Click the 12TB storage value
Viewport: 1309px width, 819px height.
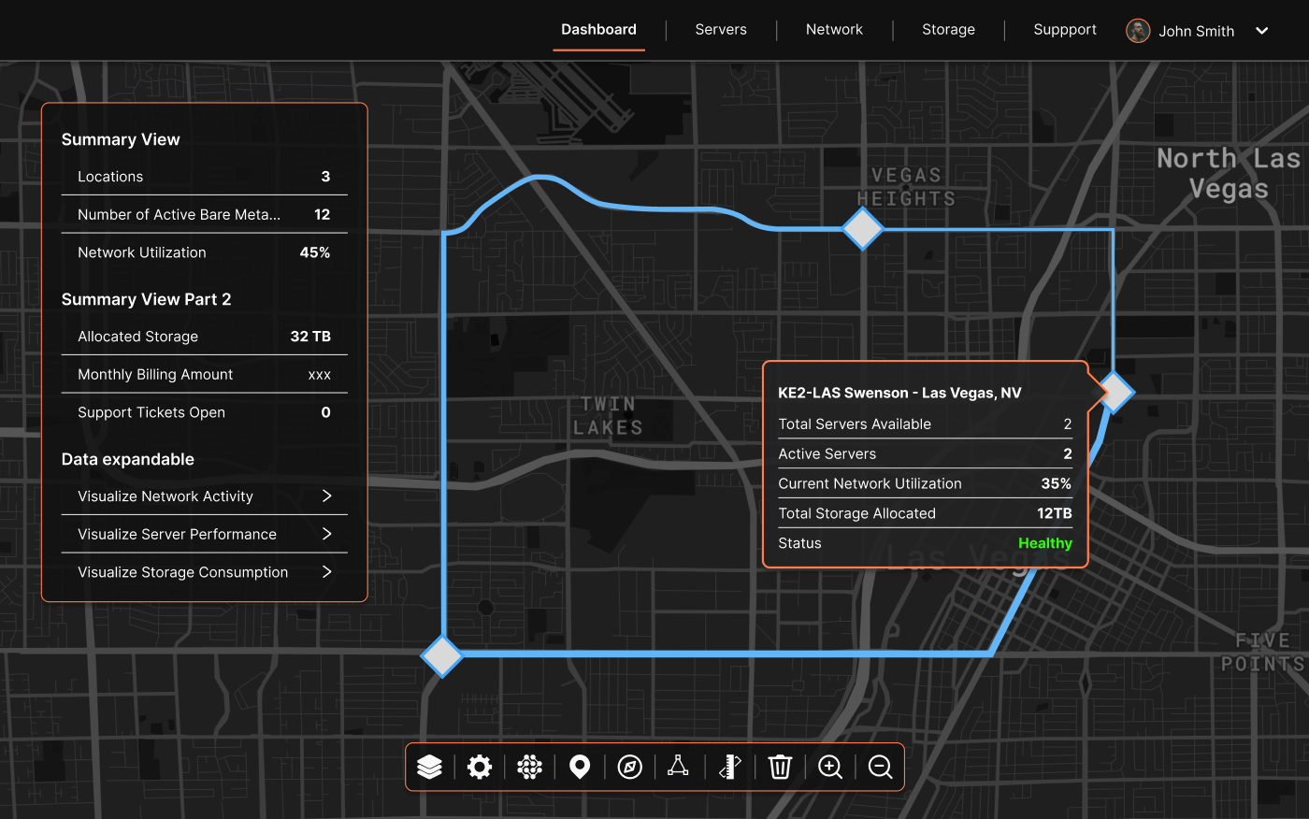(1055, 513)
